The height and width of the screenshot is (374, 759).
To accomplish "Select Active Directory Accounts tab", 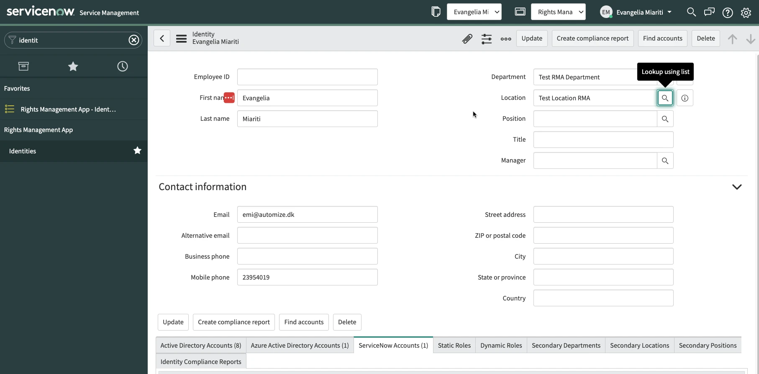I will 201,346.
